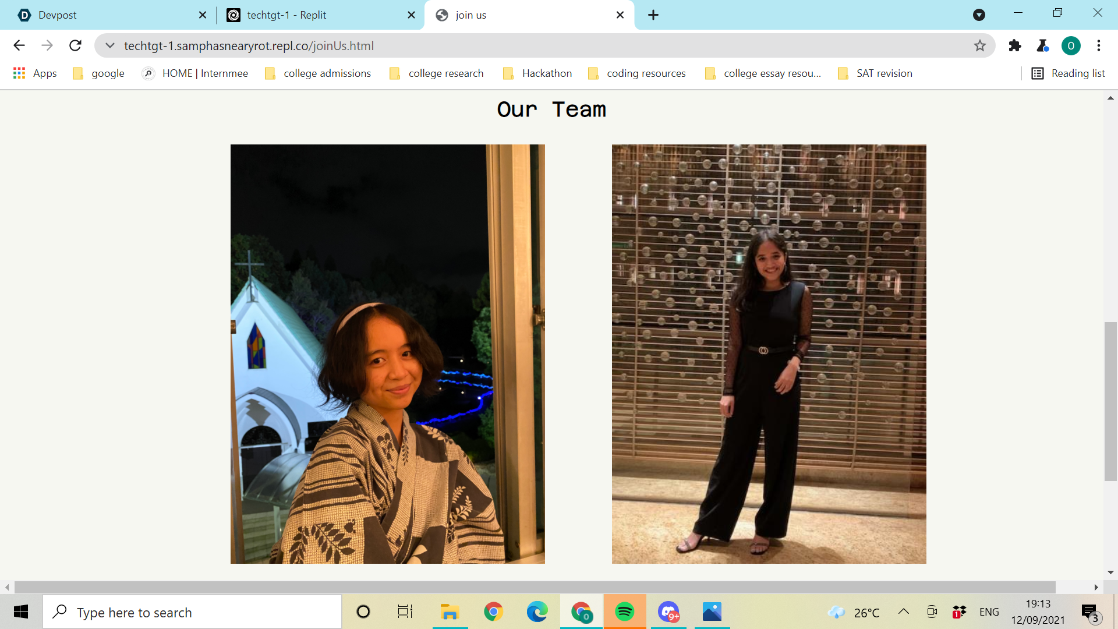This screenshot has height=629, width=1118.
Task: Open Spotify from the taskbar
Action: point(624,612)
